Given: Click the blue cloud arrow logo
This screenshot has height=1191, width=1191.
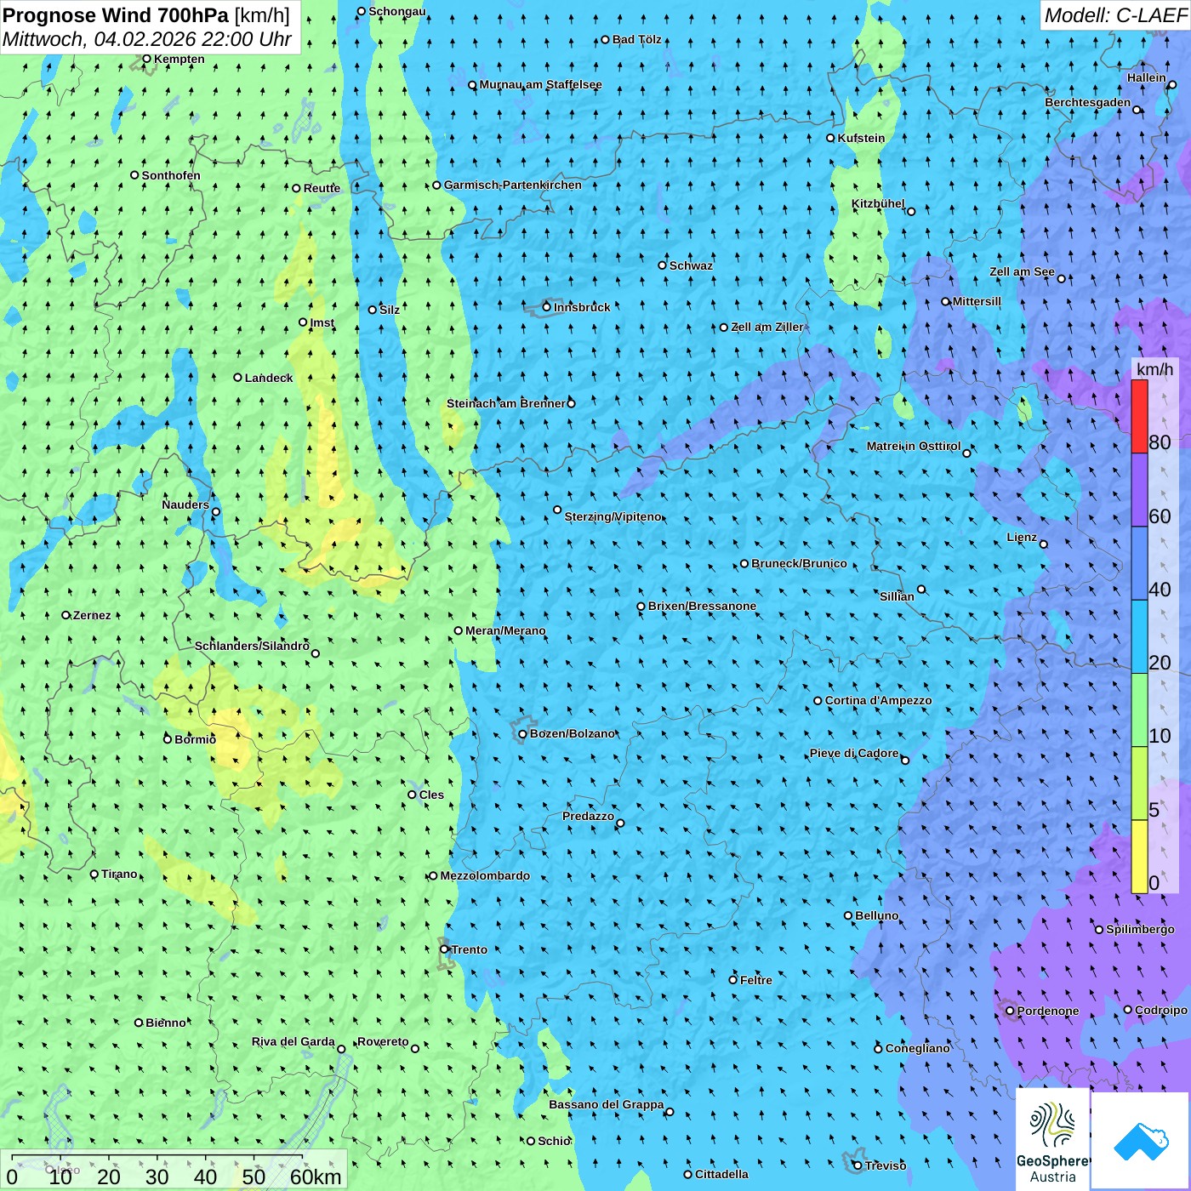Looking at the screenshot, I should (1140, 1141).
